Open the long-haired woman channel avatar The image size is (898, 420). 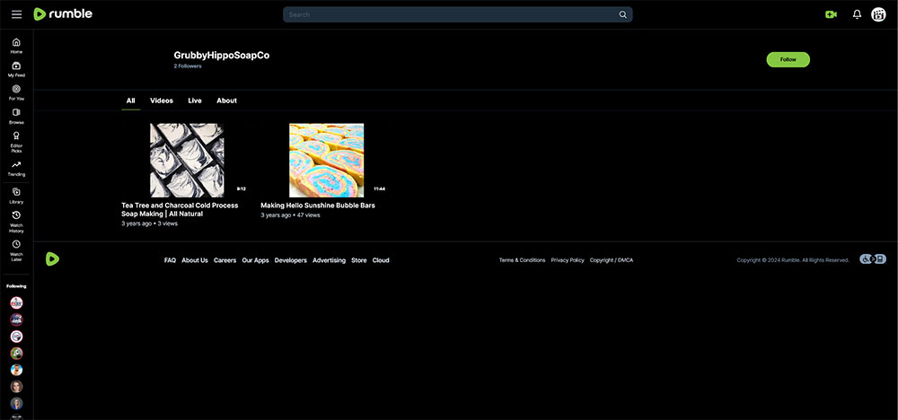pyautogui.click(x=16, y=386)
